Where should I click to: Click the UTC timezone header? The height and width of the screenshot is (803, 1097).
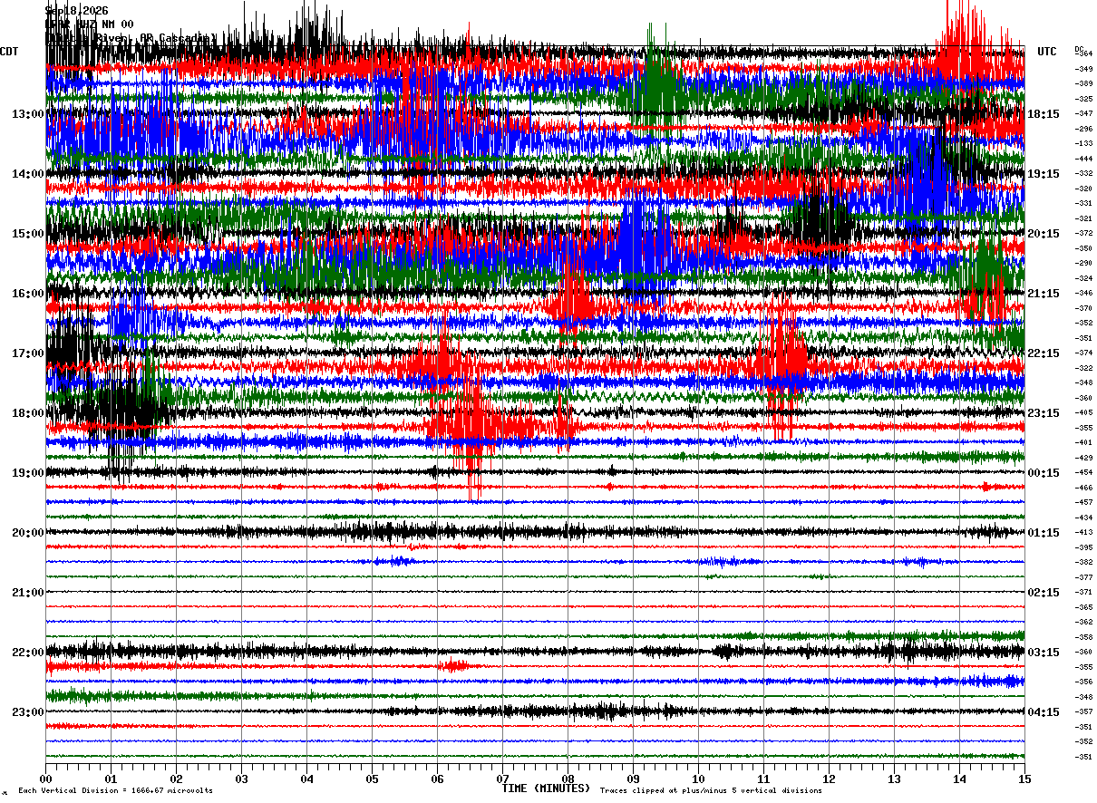(x=1047, y=52)
